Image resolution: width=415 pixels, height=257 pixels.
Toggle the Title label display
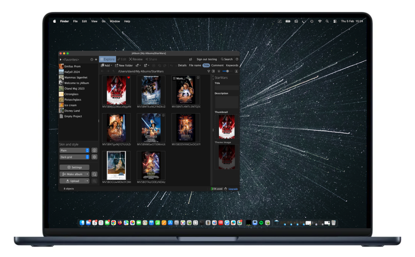tap(206, 65)
